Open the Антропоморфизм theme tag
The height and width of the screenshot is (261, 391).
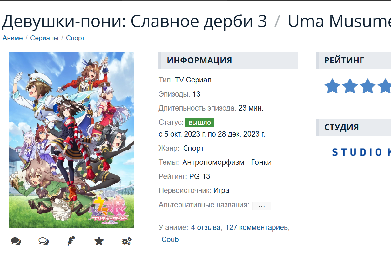pyautogui.click(x=213, y=162)
